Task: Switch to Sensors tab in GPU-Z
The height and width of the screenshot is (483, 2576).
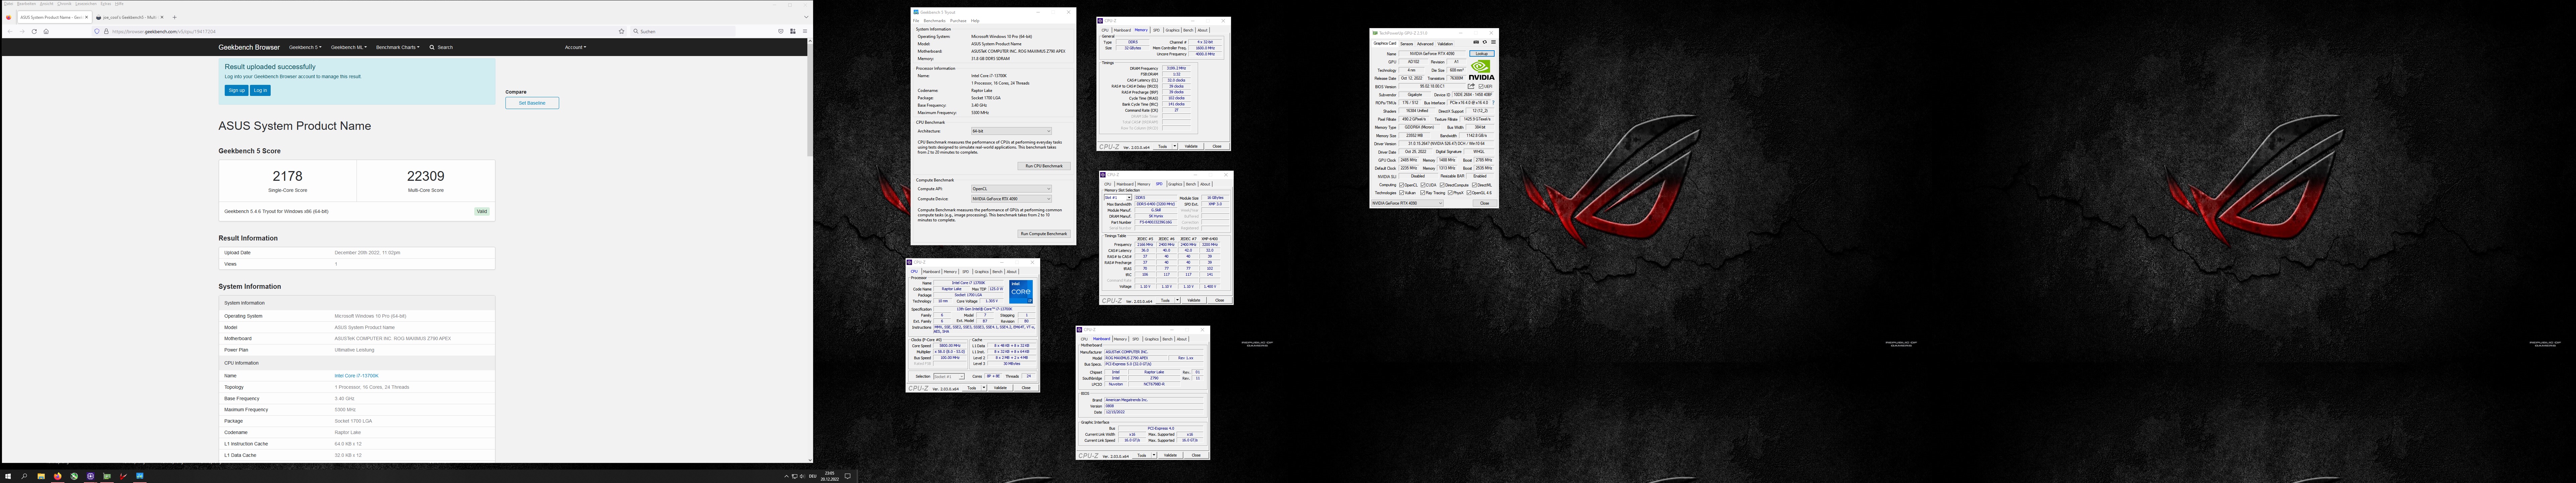Action: [x=1407, y=44]
